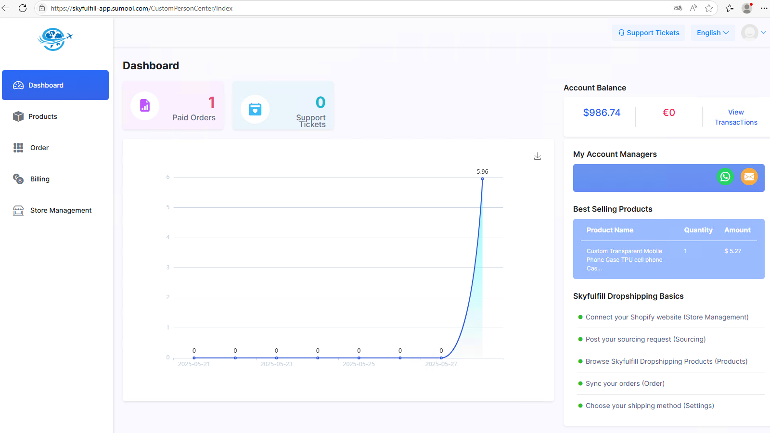Image resolution: width=770 pixels, height=433 pixels.
Task: Click the translate page icon
Action: [678, 8]
